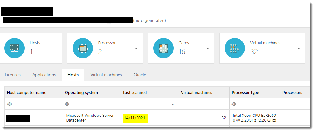Screen dimensions: 315x132
Task: Switch to the Licenses tab
Action: pos(13,75)
